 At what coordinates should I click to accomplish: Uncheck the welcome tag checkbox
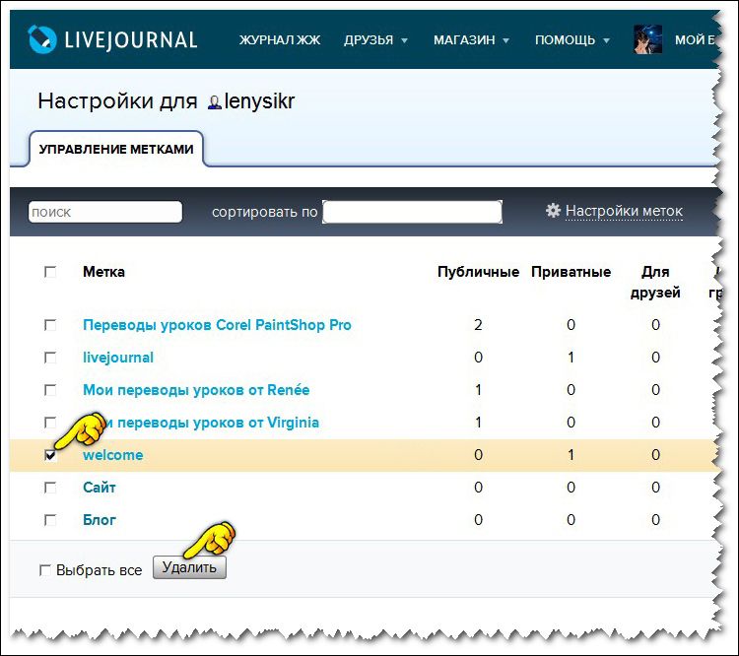click(x=50, y=455)
